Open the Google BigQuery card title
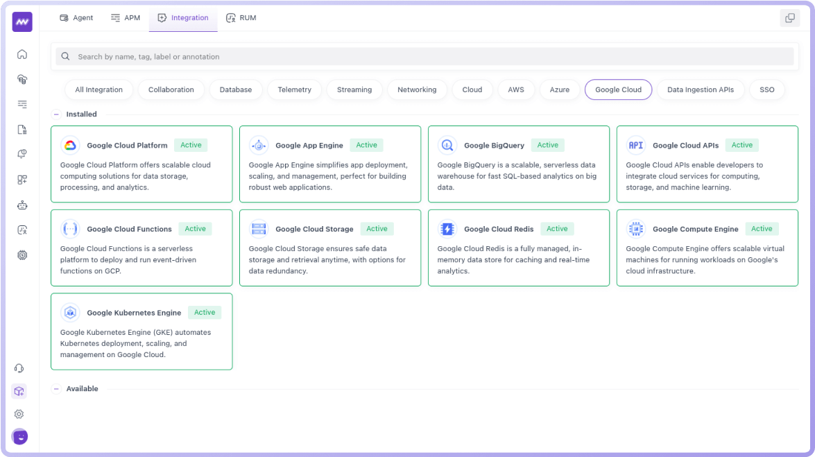815x457 pixels. [x=494, y=146]
